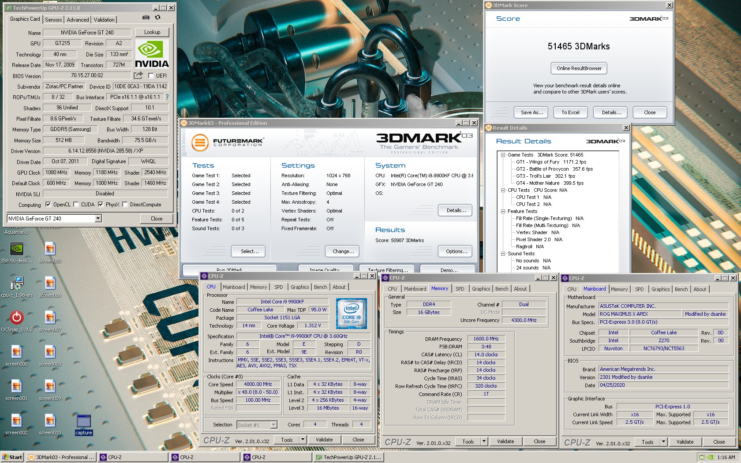741x463 pixels.
Task: Click the Lookup button in GPU-Z
Action: [152, 32]
